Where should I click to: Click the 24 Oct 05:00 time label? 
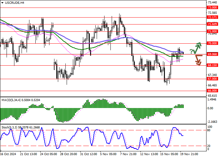point(49,154)
